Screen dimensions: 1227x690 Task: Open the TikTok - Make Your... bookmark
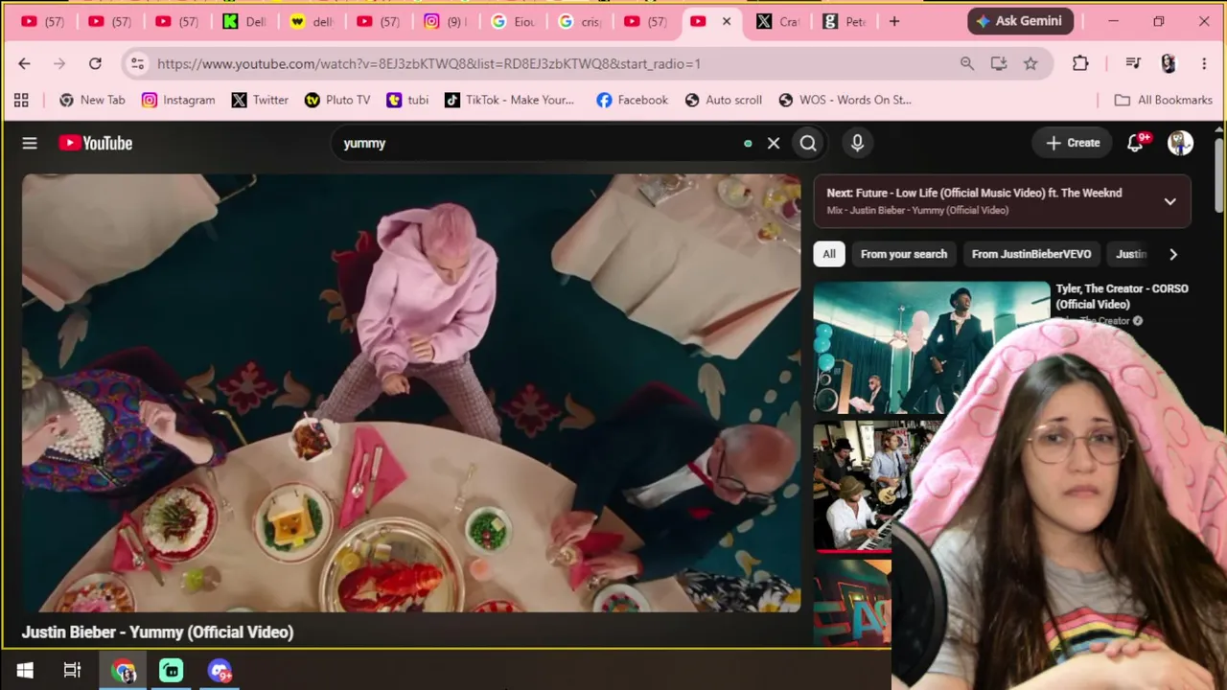click(510, 100)
